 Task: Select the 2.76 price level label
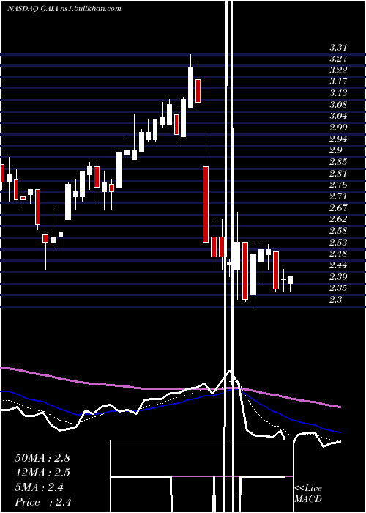tap(338, 185)
